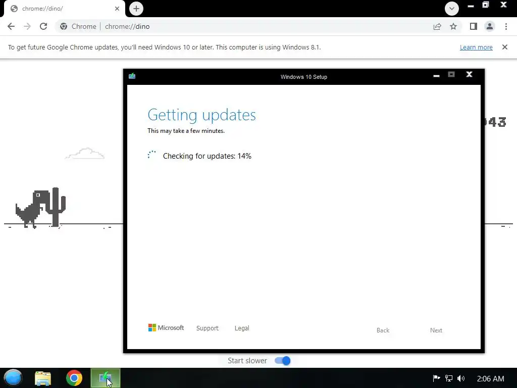This screenshot has width=517, height=388.
Task: Open the Chrome side panel icon
Action: 474,26
